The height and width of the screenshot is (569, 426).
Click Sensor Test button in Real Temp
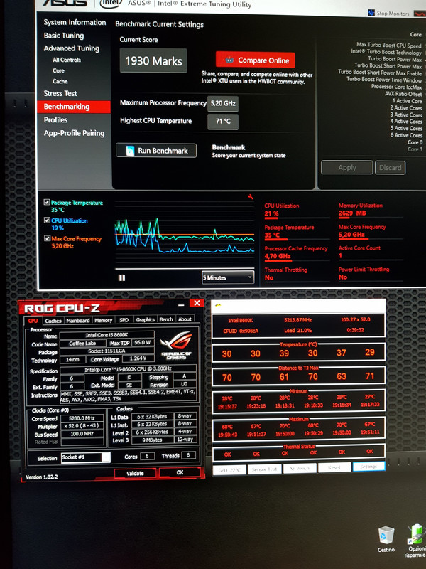264,469
